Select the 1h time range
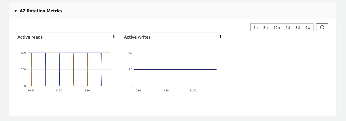Viewport: 346px width, 121px height. 256,27
